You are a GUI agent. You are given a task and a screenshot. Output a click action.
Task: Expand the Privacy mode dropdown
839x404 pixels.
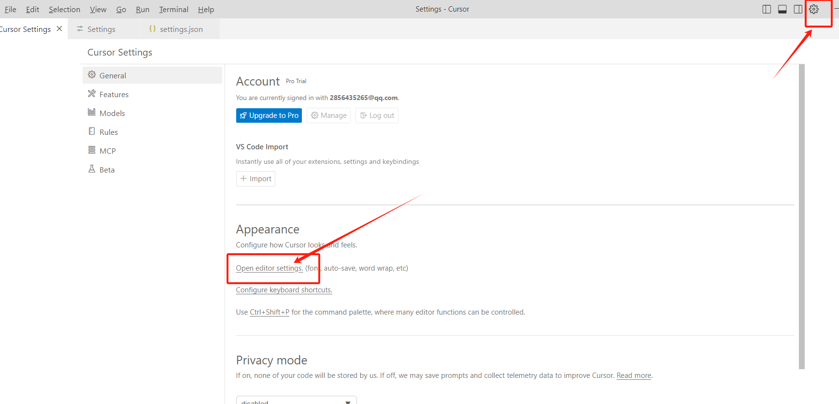(296, 401)
